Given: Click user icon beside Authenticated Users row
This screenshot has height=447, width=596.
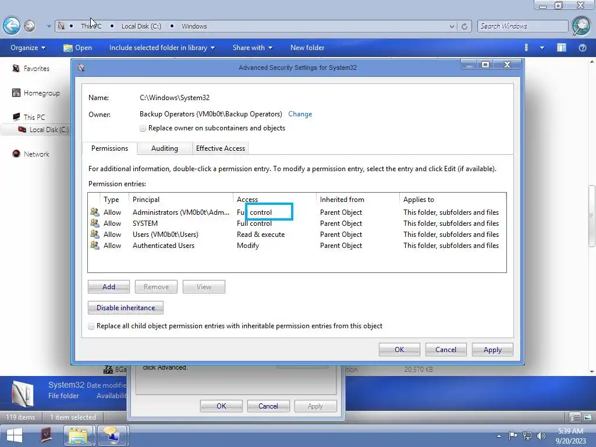Looking at the screenshot, I should coord(95,245).
